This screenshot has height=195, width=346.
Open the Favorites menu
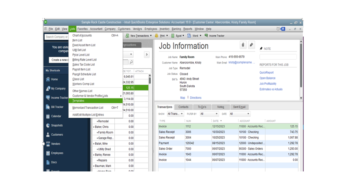pos(82,29)
